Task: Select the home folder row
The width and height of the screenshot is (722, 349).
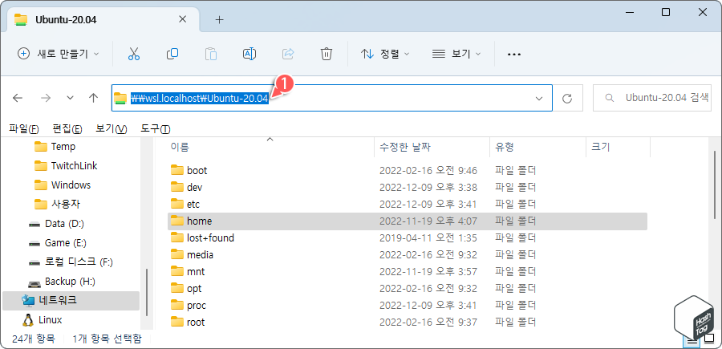Action: (x=408, y=221)
